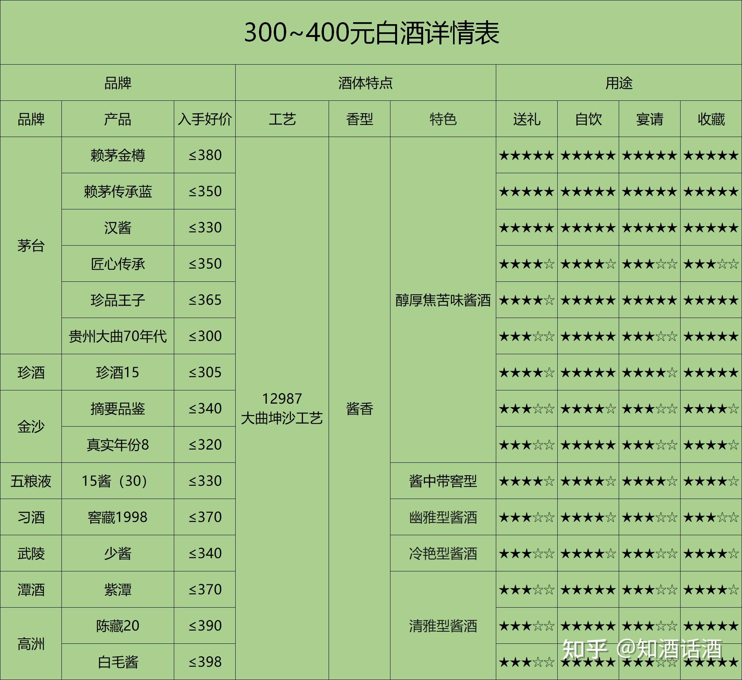Click the ≤398 price cell

[x=205, y=662]
